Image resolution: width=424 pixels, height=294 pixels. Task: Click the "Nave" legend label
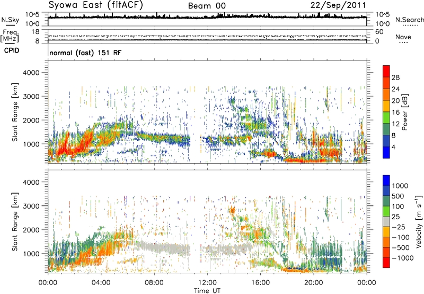point(403,37)
